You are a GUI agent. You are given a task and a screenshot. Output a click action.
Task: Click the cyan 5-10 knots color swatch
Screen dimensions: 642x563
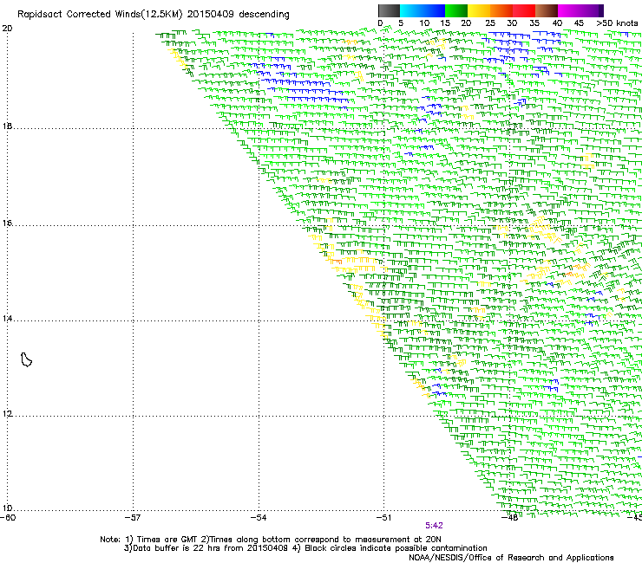click(x=411, y=10)
